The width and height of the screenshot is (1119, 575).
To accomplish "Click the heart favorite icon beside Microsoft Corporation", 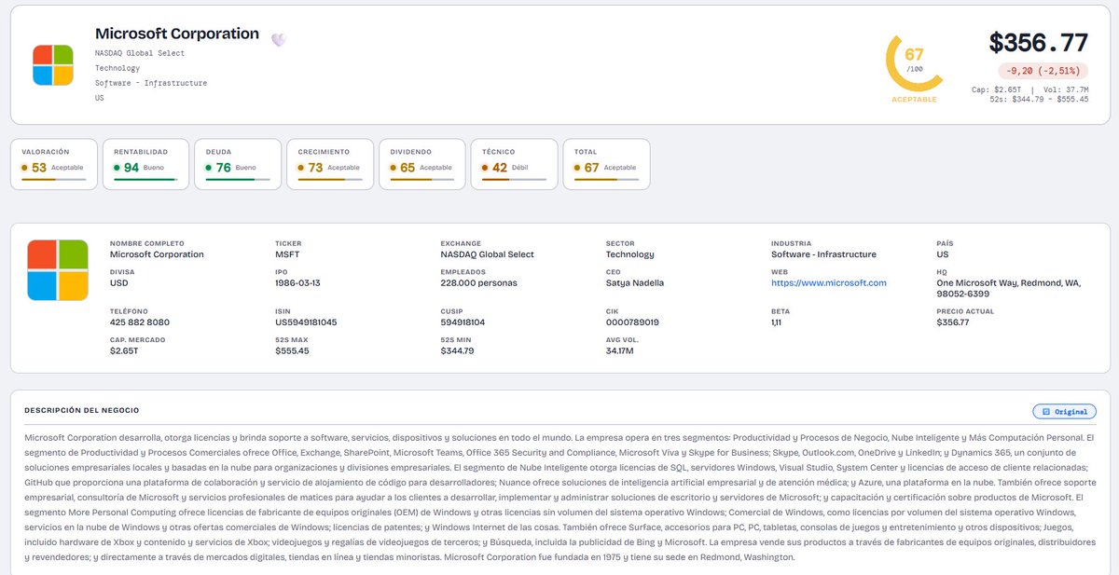I will coord(278,39).
